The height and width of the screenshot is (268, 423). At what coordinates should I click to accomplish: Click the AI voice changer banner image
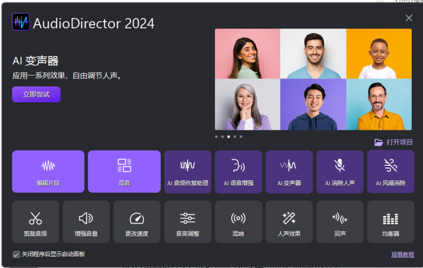[313, 80]
